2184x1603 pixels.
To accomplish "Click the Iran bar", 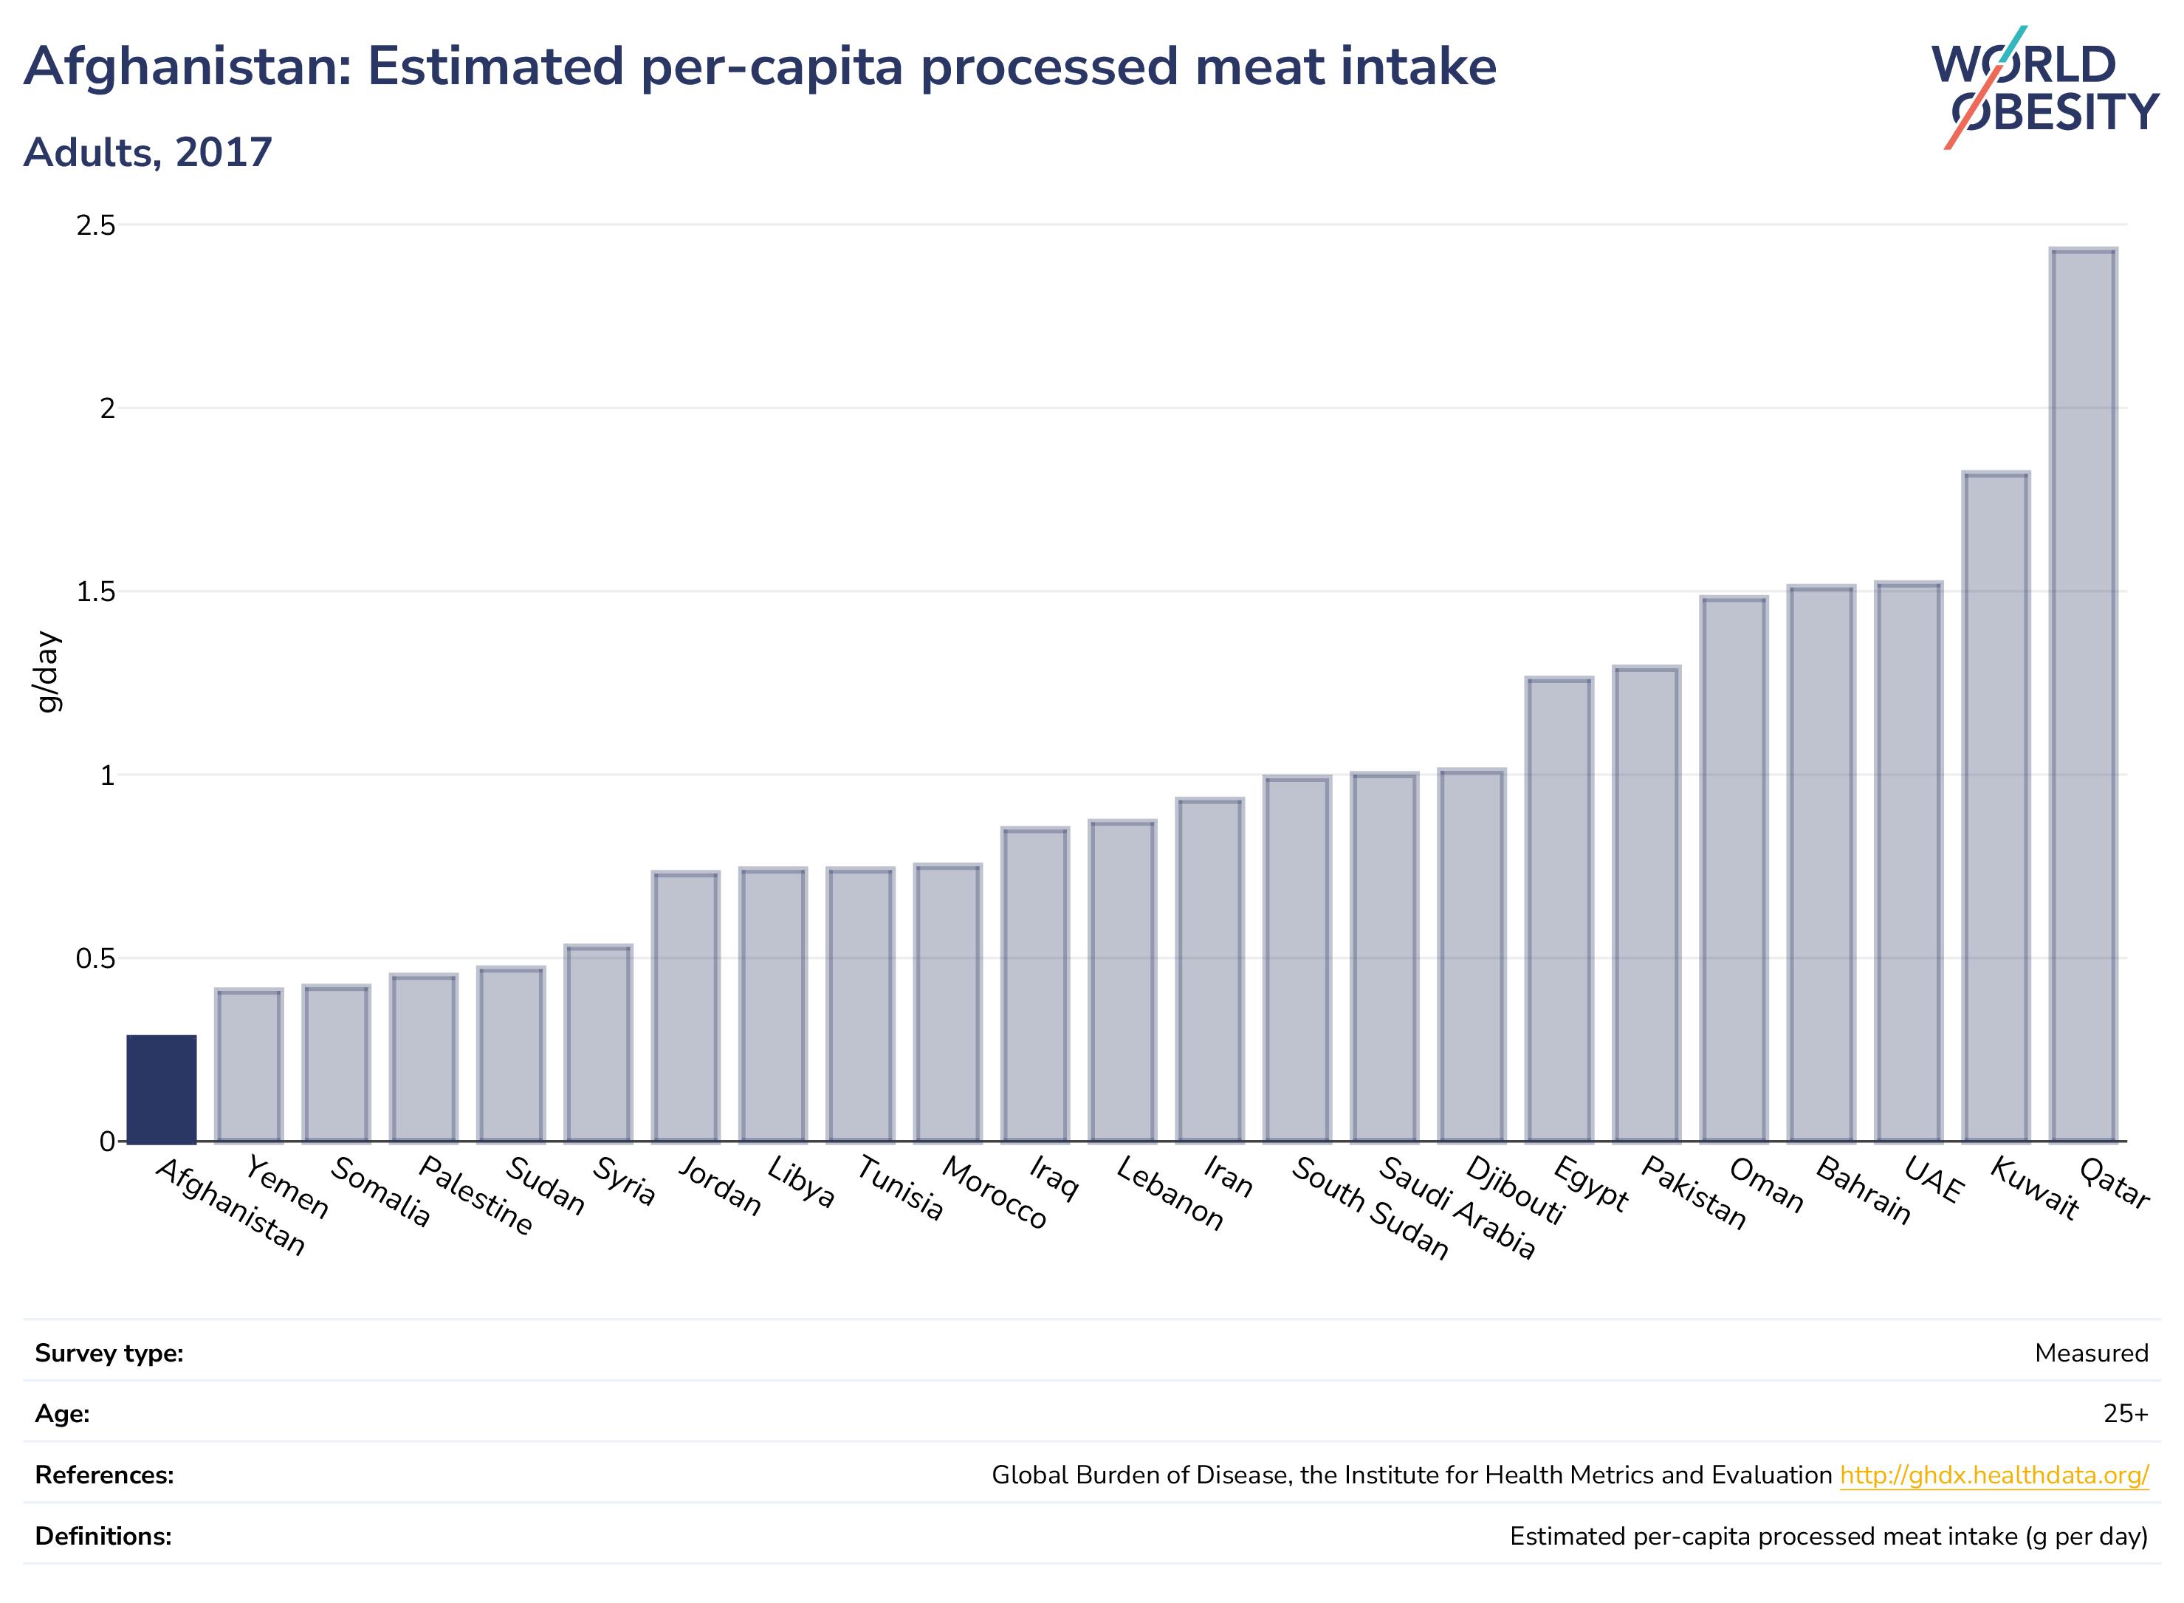I will (1210, 969).
